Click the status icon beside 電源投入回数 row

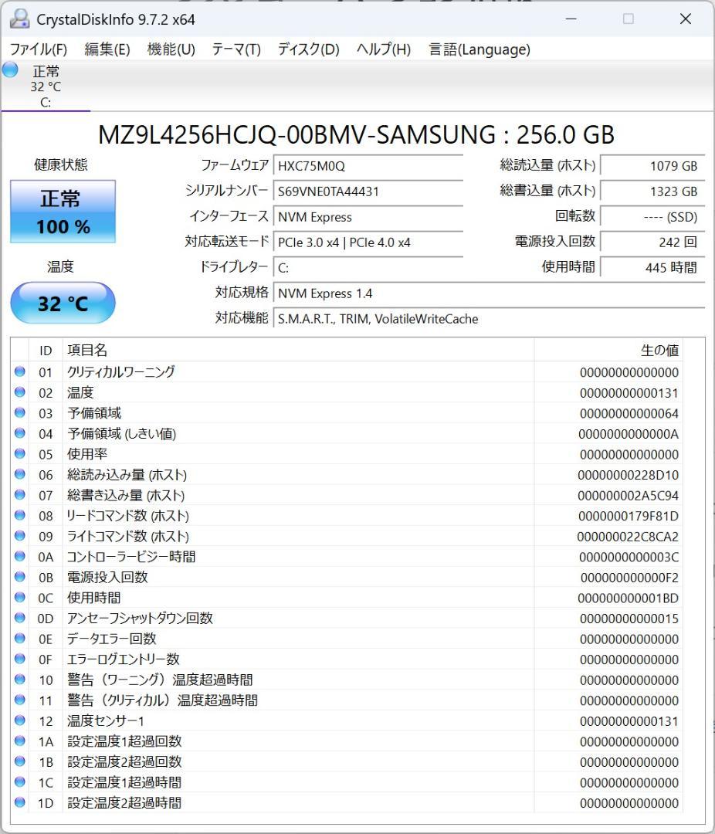click(x=22, y=577)
